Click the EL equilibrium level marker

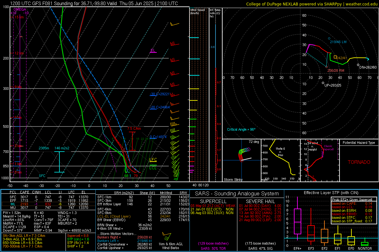tap(153, 51)
